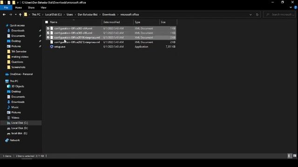The width and height of the screenshot is (298, 167).
Task: Open Explorer help question mark icon
Action: (295, 7)
